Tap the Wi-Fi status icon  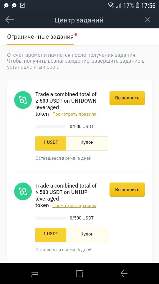tap(111, 5)
